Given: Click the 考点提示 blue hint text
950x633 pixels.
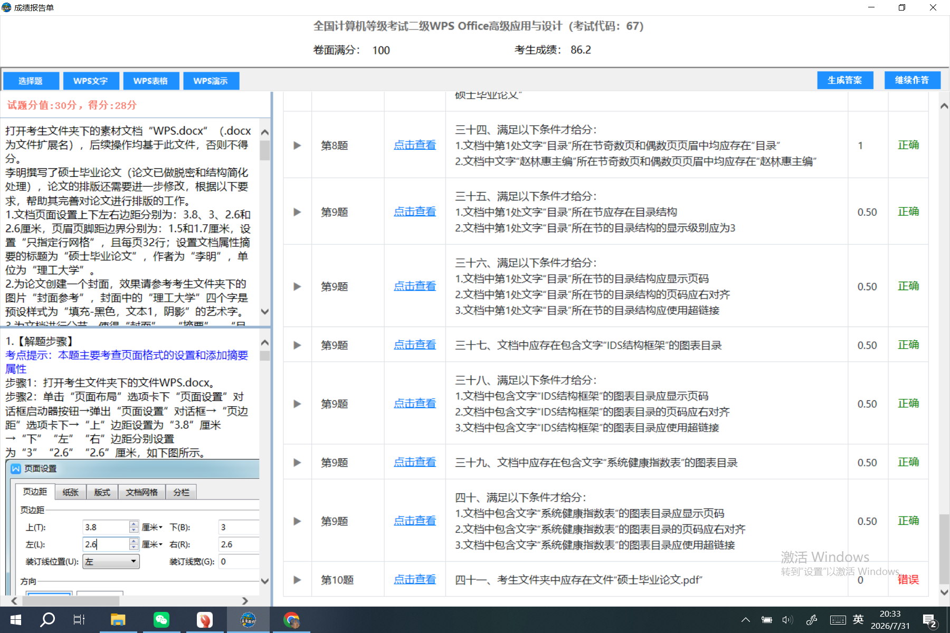Looking at the screenshot, I should tap(127, 362).
